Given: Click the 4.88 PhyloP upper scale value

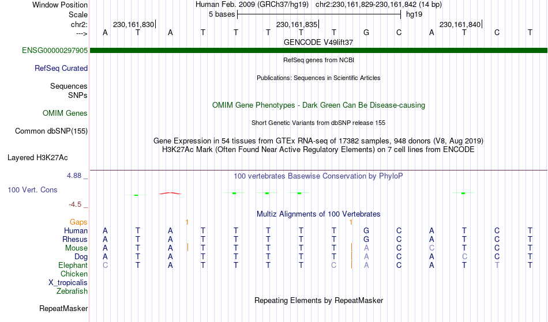Looking at the screenshot, I should 74,176.
